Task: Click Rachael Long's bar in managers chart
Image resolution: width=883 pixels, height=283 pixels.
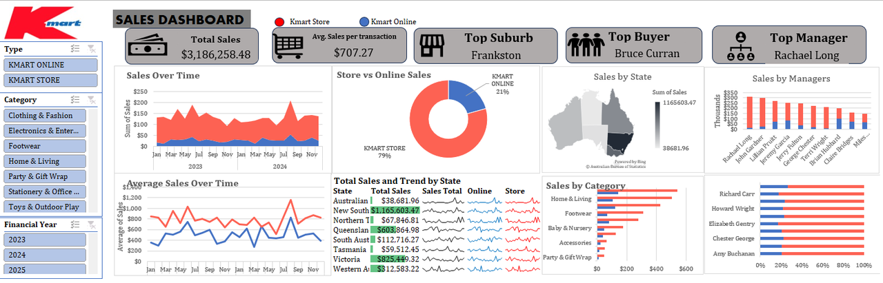Action: pyautogui.click(x=750, y=113)
